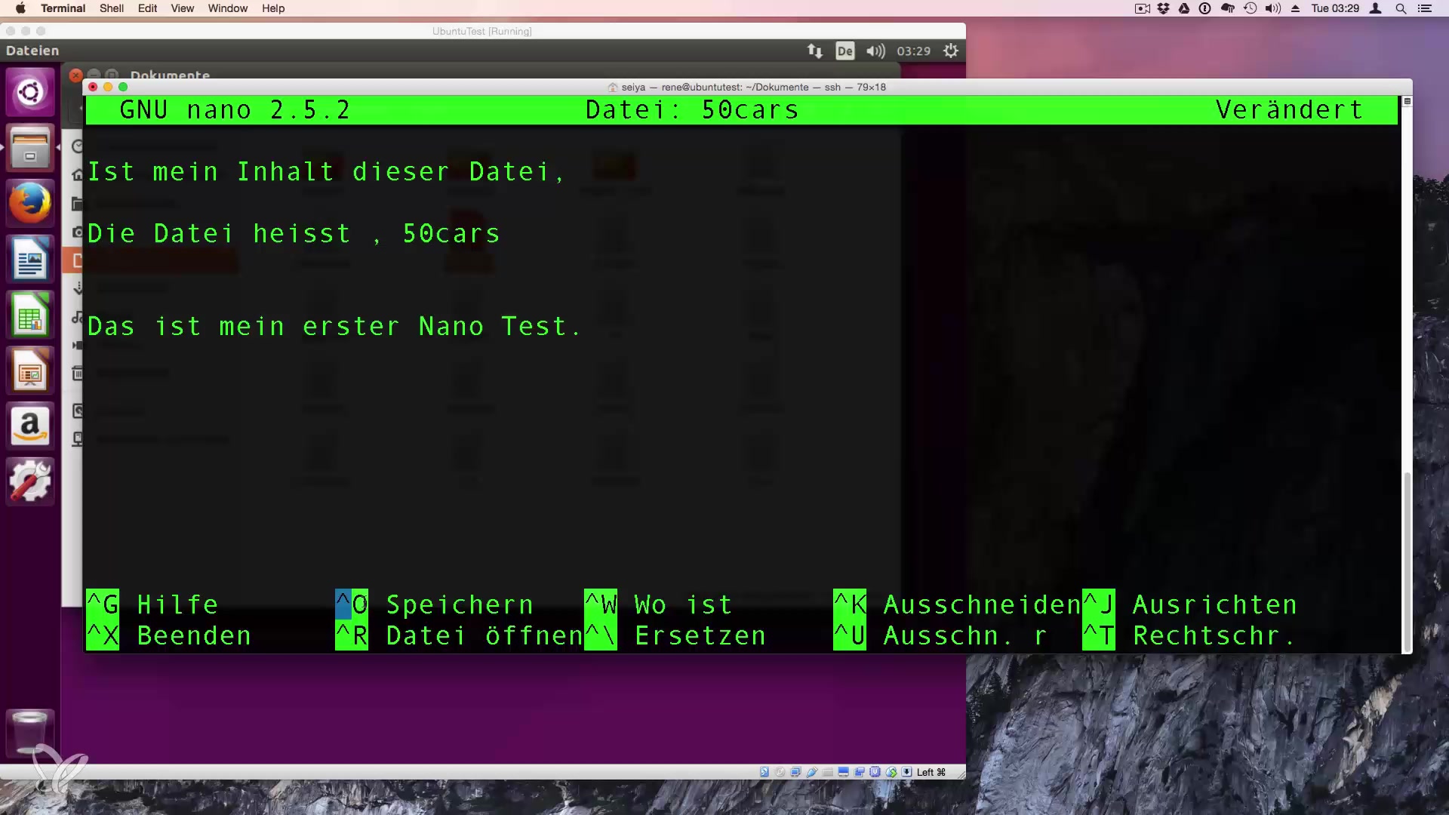
Task: Click the Ubuntu Dash home icon
Action: pyautogui.click(x=30, y=92)
